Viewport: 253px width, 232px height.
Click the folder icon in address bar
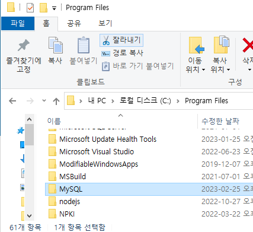click(71, 100)
